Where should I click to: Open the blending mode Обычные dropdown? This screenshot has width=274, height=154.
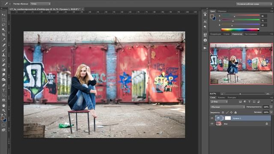click(x=227, y=107)
